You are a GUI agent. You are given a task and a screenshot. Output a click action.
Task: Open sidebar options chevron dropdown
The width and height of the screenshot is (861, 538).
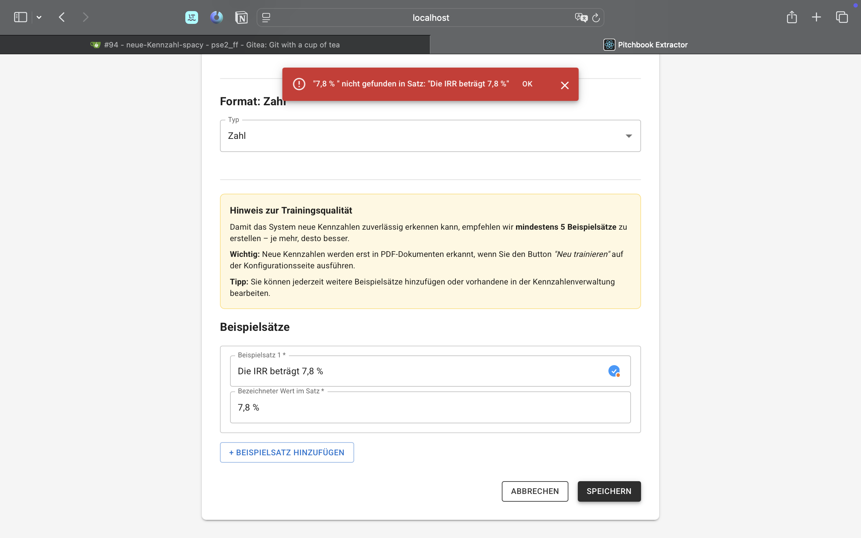[x=39, y=17]
